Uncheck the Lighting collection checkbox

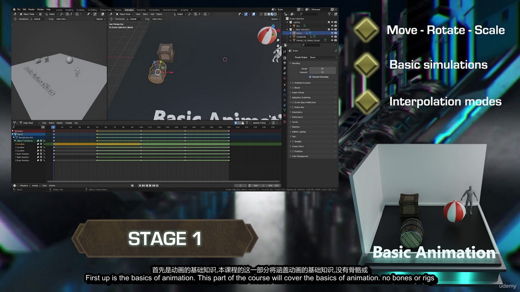[x=328, y=22]
